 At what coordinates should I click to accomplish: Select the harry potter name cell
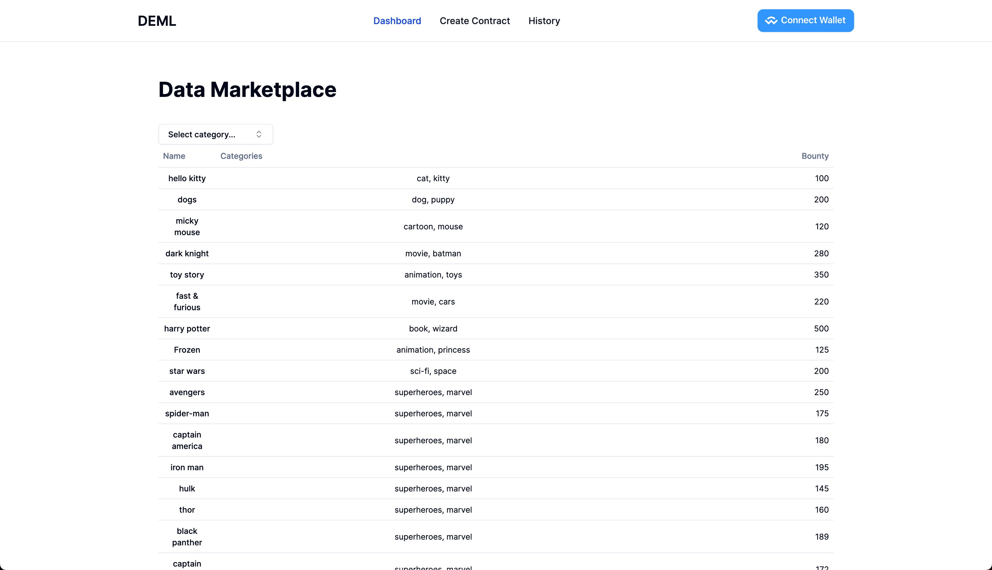[187, 329]
